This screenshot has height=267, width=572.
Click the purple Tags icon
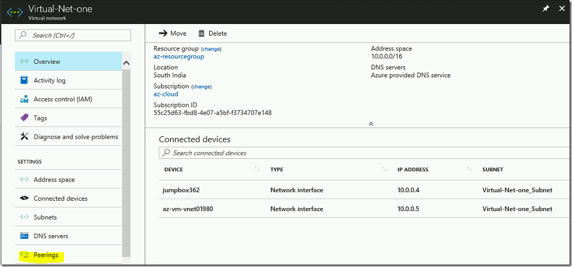(24, 118)
